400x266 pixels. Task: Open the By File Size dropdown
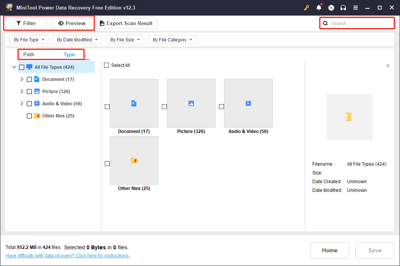(x=125, y=40)
